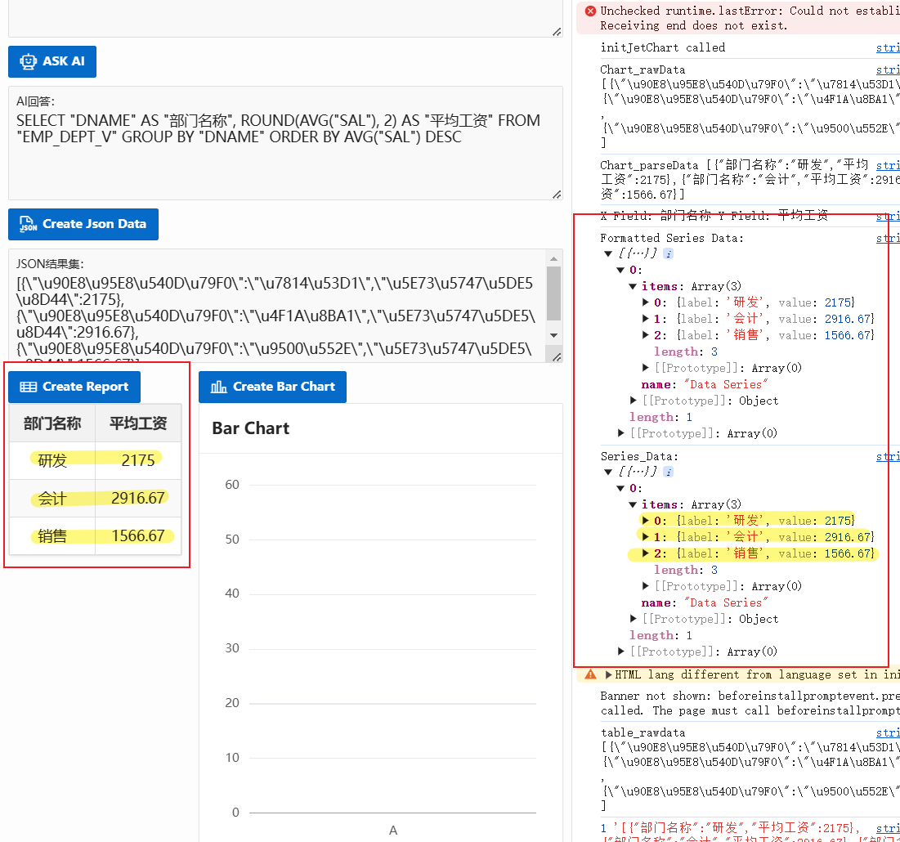Click the warning triangle beside HTML lang message
The image size is (900, 842).
coord(590,675)
